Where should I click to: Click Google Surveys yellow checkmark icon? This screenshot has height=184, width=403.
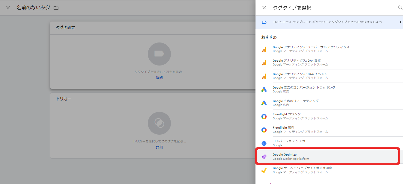click(x=264, y=170)
